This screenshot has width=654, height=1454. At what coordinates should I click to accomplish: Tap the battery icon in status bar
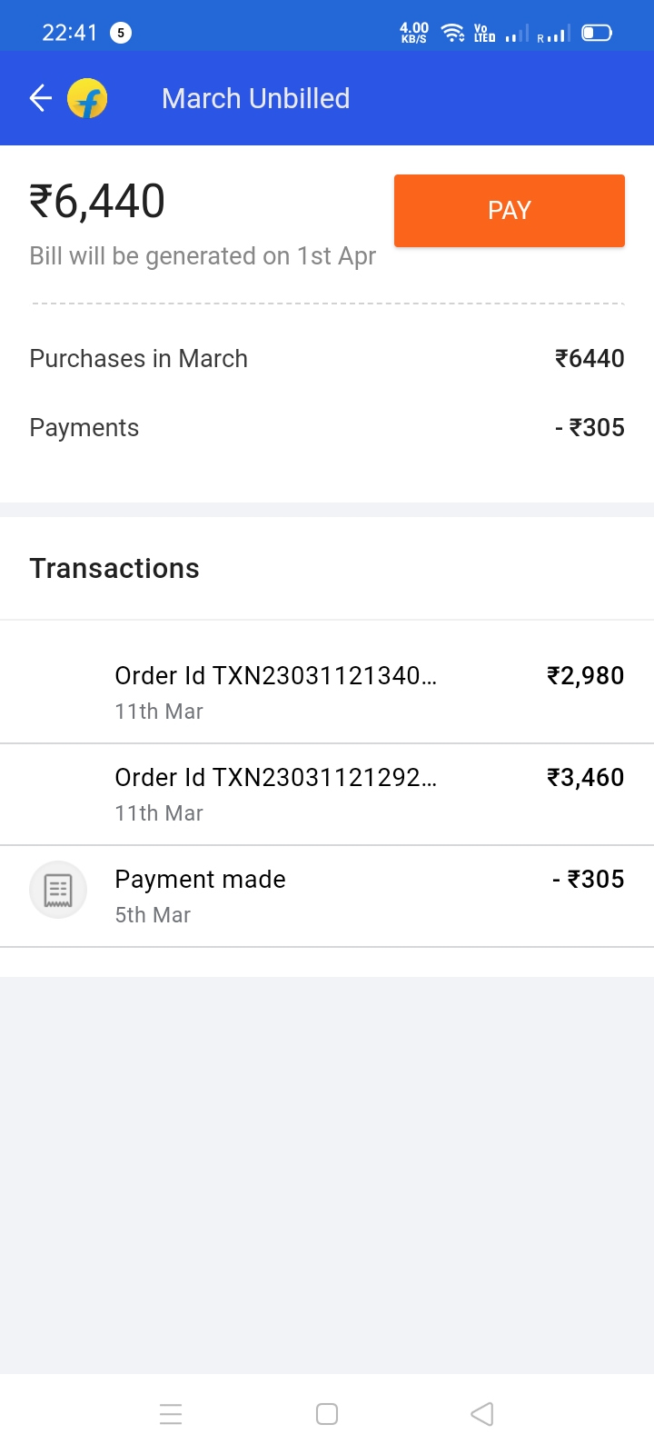pos(596,34)
